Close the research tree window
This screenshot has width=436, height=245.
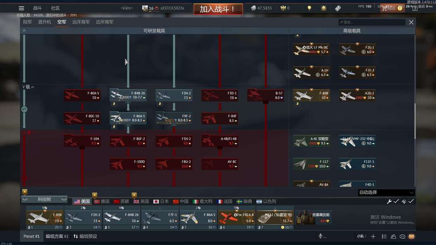411,22
